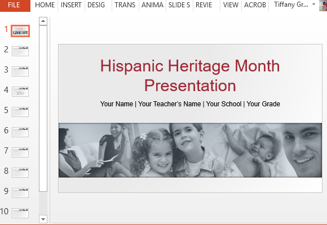
Task: Open the TRANSITIONS ribbon tab
Action: pos(125,5)
